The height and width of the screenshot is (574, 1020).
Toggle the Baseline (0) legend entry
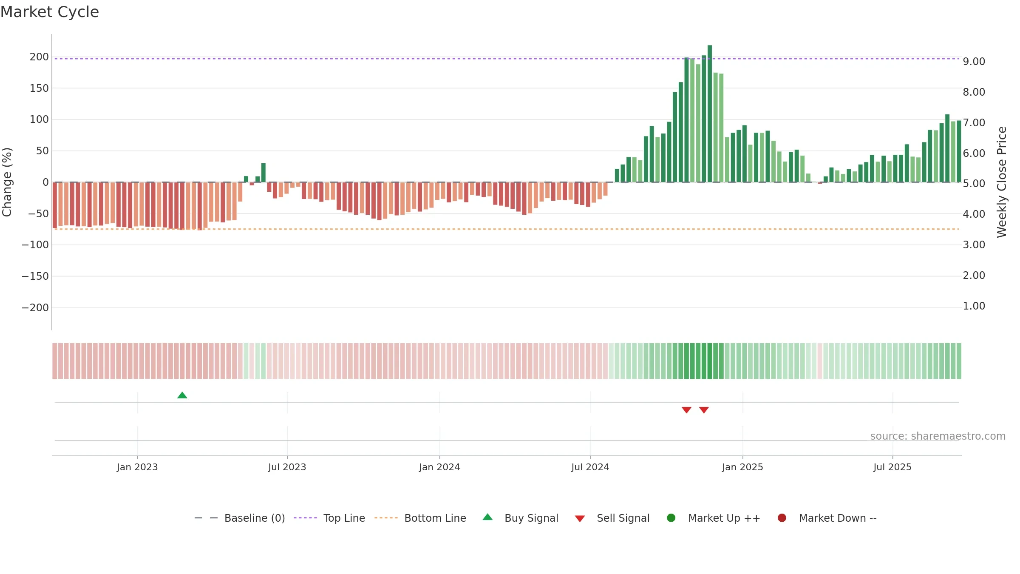pyautogui.click(x=240, y=518)
